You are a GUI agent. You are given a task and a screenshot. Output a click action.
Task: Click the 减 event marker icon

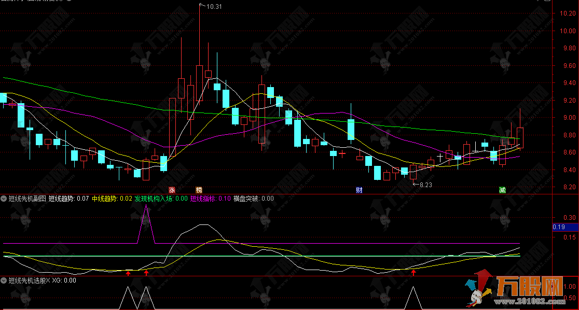coord(502,190)
